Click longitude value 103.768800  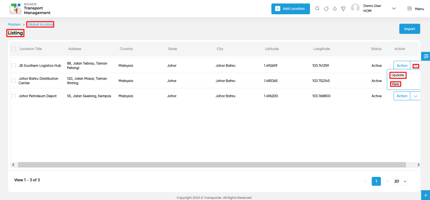321,96
